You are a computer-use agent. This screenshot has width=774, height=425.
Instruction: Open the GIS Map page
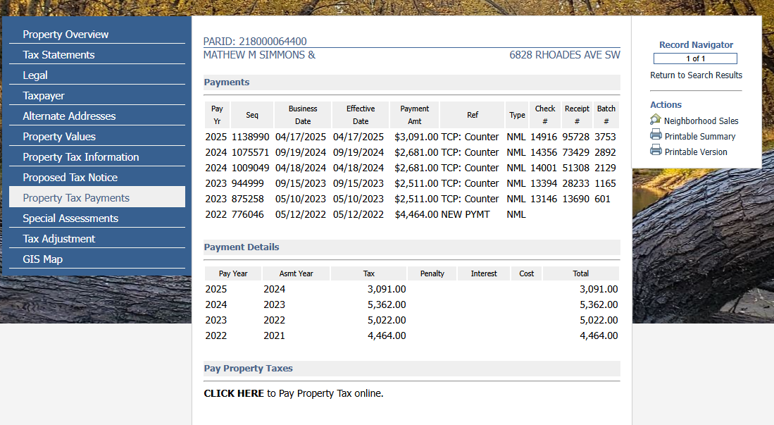[x=43, y=259]
